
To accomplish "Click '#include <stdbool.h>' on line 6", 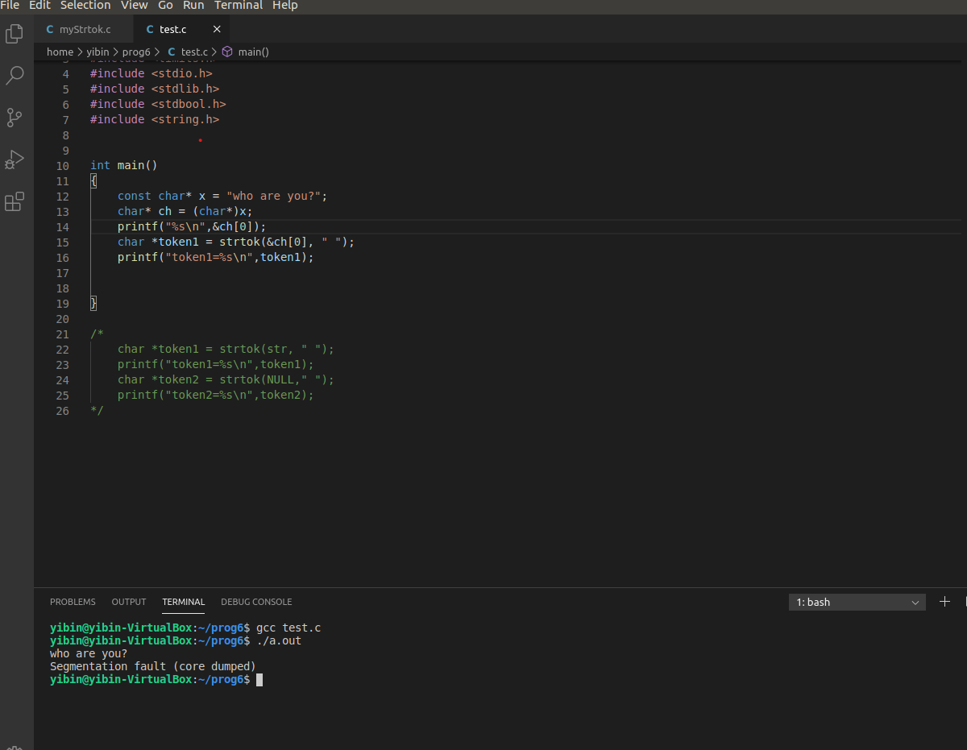I will (x=158, y=104).
